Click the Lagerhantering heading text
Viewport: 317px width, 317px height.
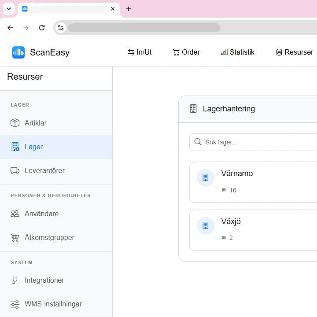[x=229, y=109]
